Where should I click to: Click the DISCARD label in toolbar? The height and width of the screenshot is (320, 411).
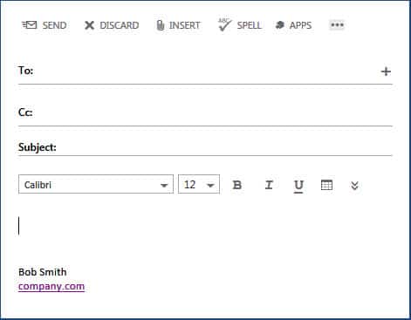[x=120, y=25]
